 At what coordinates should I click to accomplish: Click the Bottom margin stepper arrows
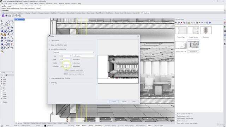(x=71, y=66)
